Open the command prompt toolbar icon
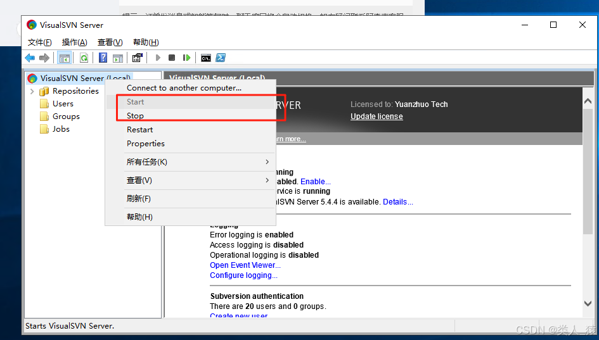This screenshot has width=599, height=340. (x=206, y=58)
